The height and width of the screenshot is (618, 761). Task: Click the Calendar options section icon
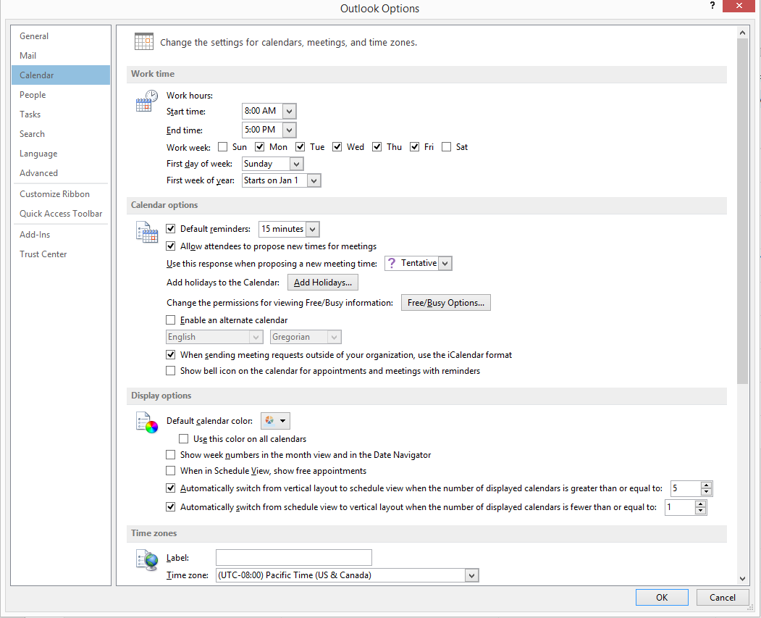pyautogui.click(x=146, y=232)
